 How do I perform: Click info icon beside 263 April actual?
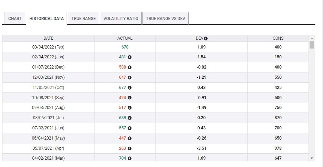[129, 148]
